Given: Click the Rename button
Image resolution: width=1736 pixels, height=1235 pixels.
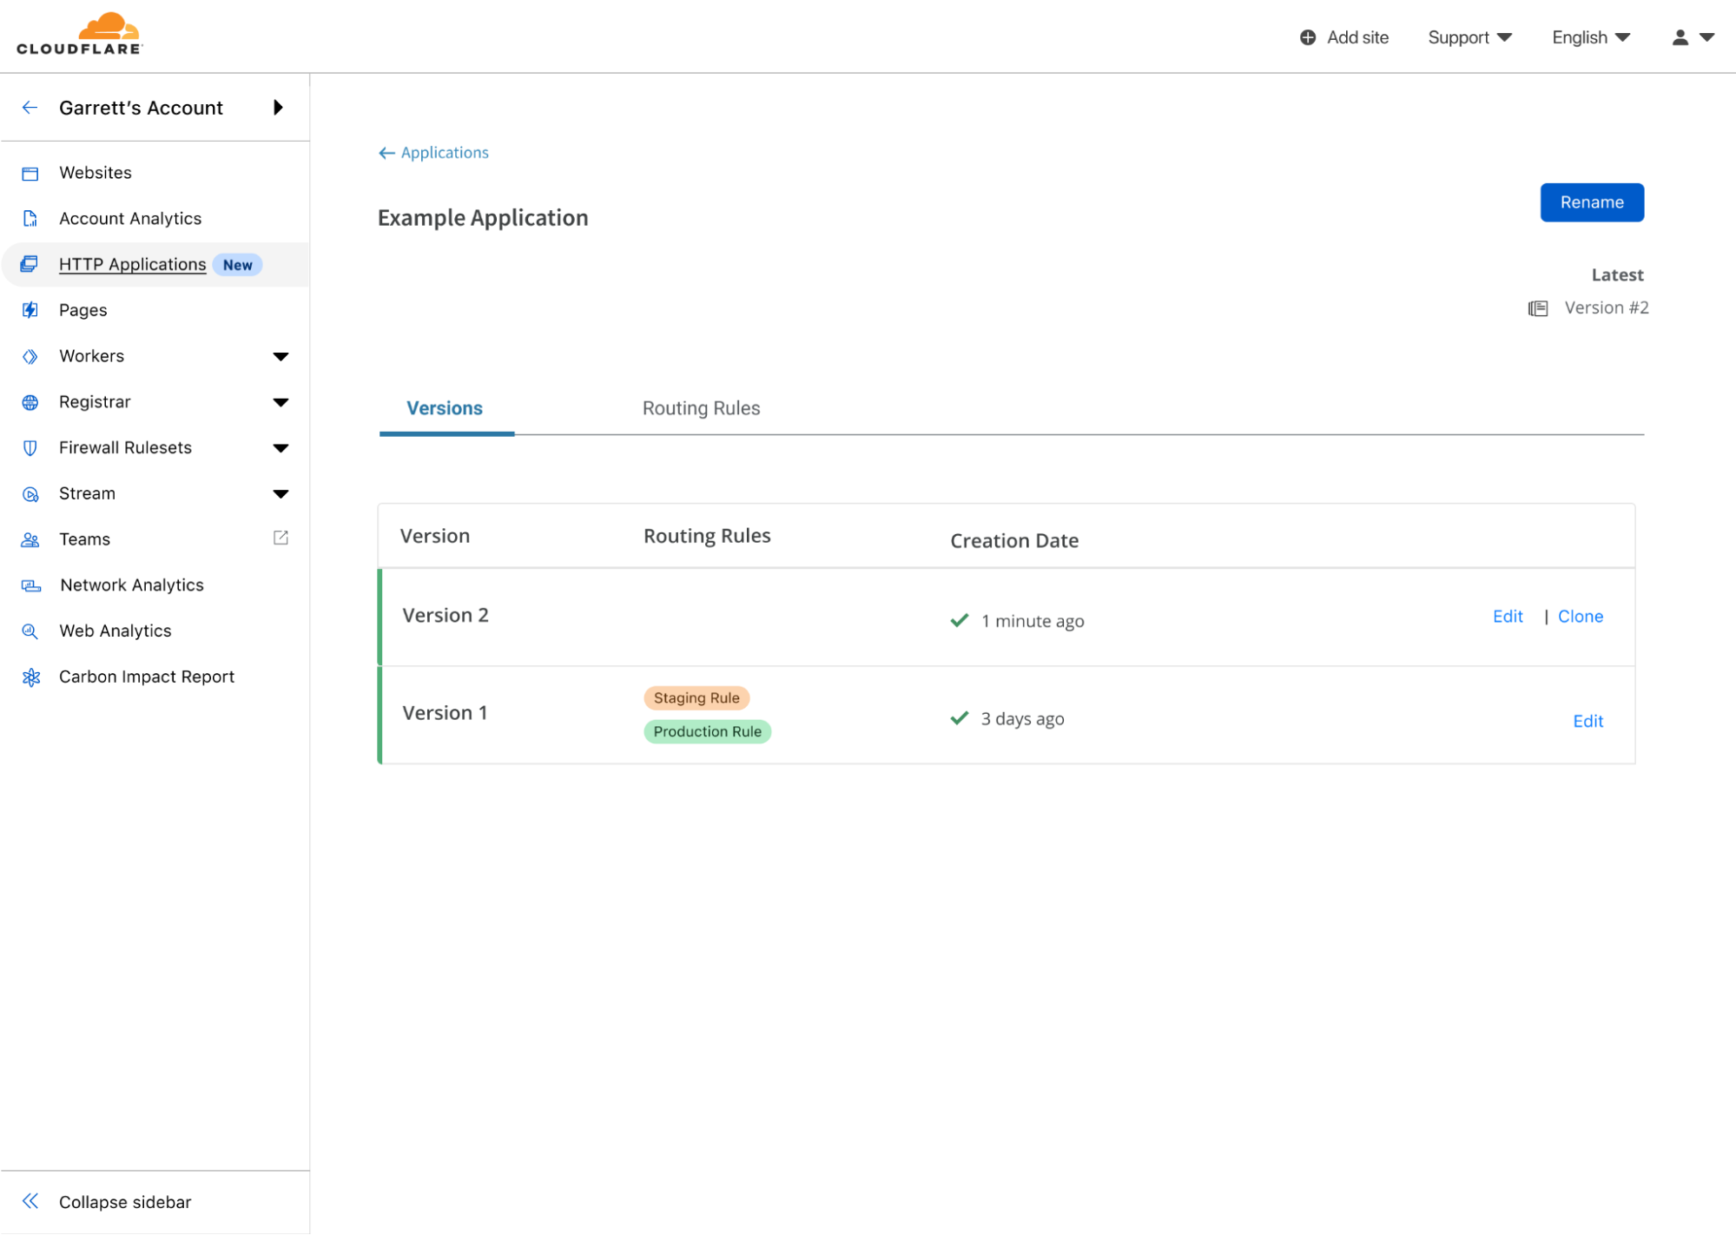Looking at the screenshot, I should [1591, 202].
